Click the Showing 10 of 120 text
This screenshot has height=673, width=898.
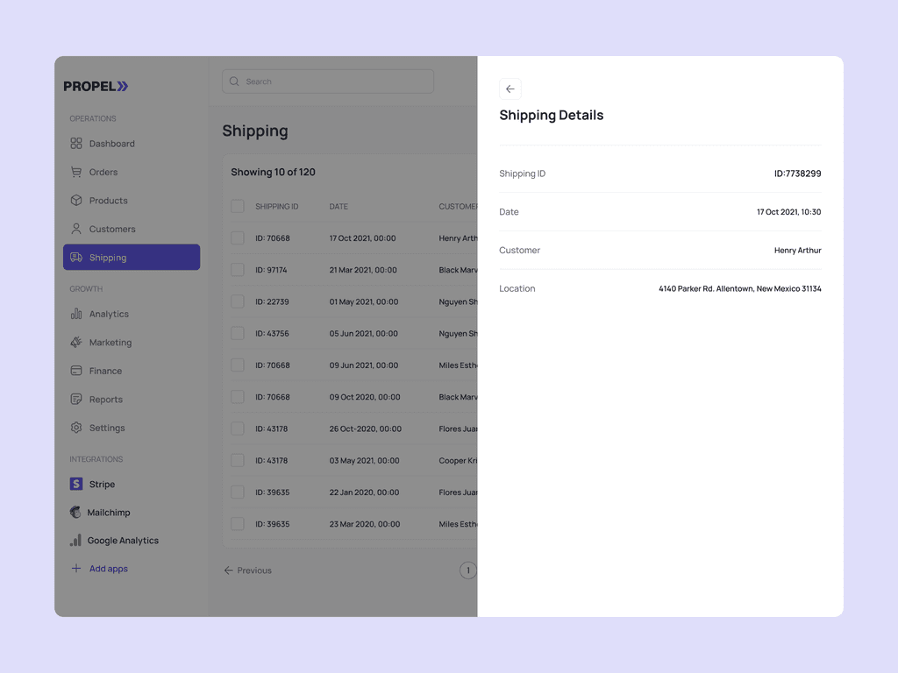click(274, 173)
